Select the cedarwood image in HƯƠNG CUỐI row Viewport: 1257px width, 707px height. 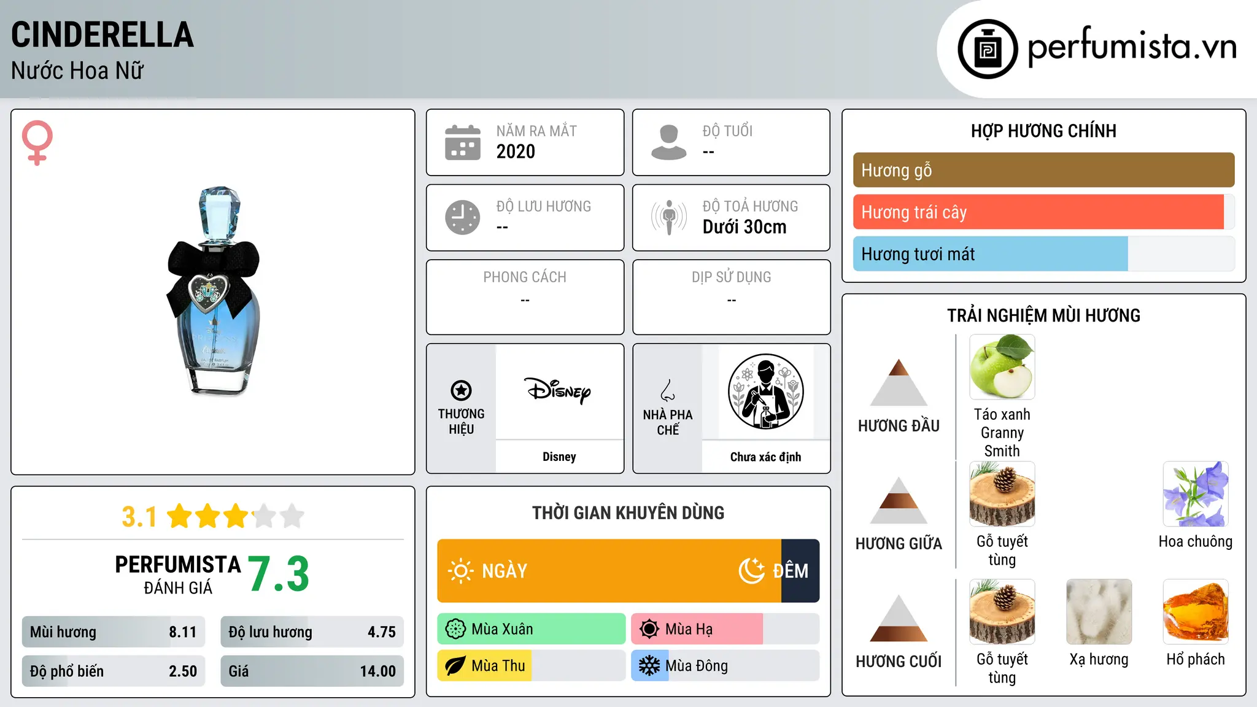(1002, 612)
